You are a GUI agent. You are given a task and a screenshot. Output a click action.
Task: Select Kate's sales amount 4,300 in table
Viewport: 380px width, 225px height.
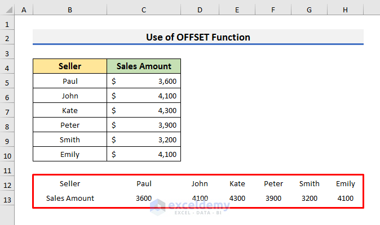144,110
